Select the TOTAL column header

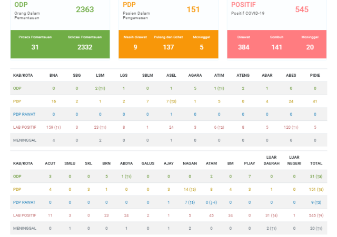tap(316, 163)
